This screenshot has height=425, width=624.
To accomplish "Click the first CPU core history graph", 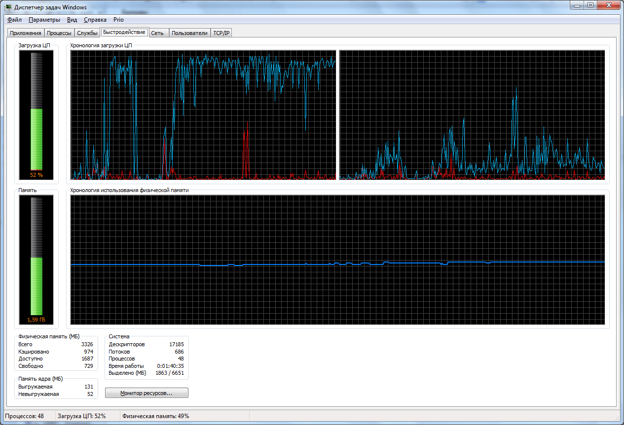I will point(203,115).
